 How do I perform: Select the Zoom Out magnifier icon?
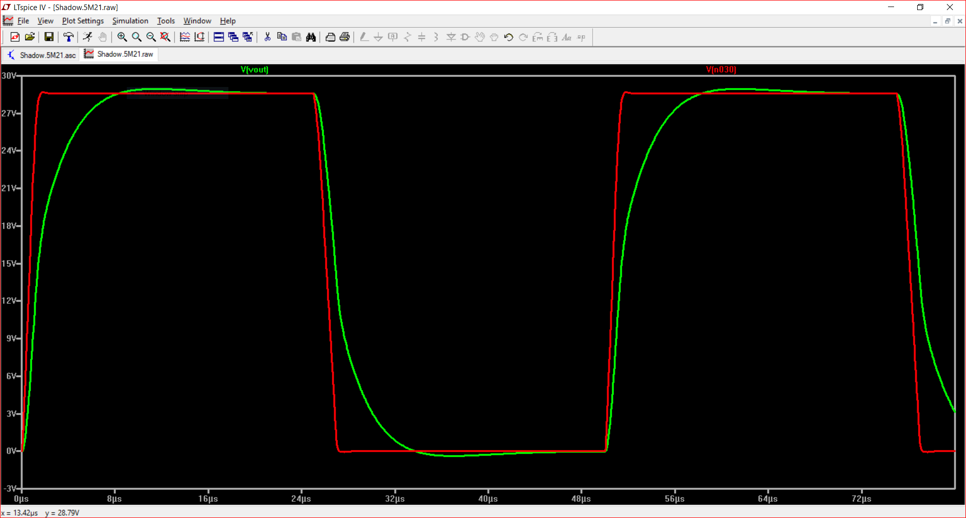151,37
